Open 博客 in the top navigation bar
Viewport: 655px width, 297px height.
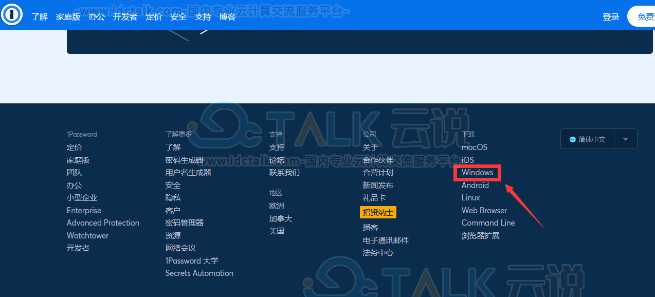227,16
